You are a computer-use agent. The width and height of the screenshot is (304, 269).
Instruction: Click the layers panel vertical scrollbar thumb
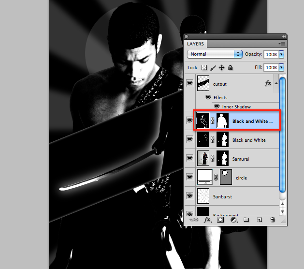[282, 135]
